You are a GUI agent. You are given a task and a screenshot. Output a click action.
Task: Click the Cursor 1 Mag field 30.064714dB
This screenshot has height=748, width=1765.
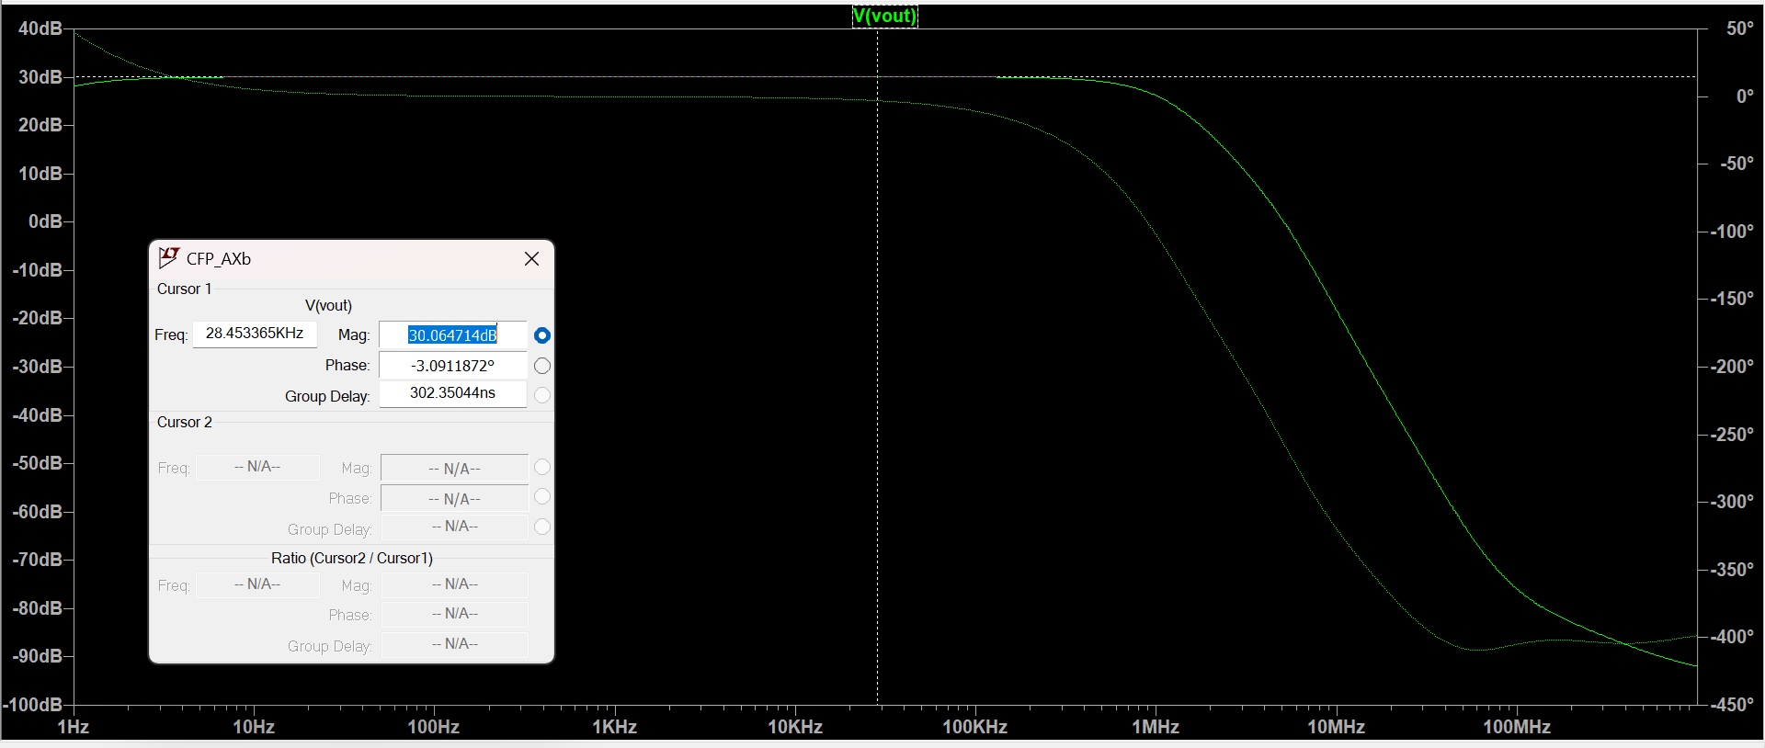click(453, 335)
